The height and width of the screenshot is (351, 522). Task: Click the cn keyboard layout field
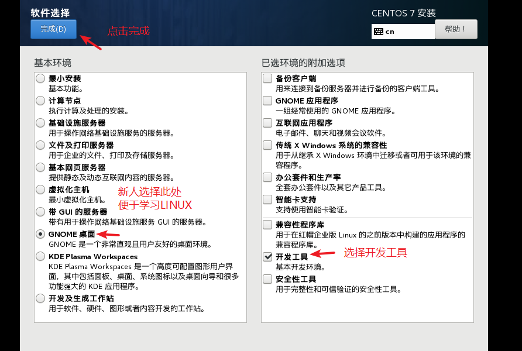(x=403, y=32)
